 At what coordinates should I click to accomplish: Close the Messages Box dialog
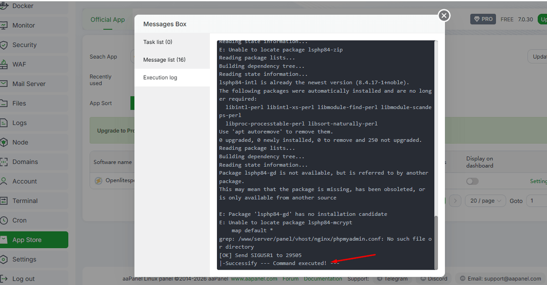444,15
